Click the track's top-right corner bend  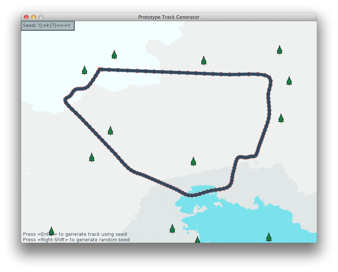pyautogui.click(x=269, y=78)
